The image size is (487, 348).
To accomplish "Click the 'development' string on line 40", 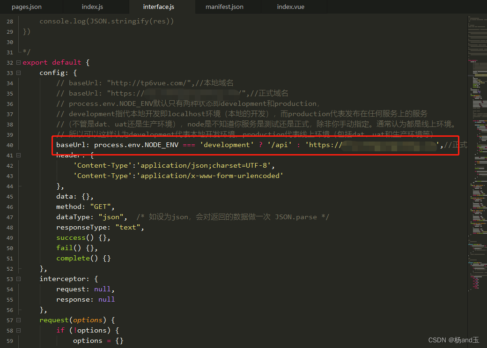I will [x=227, y=145].
